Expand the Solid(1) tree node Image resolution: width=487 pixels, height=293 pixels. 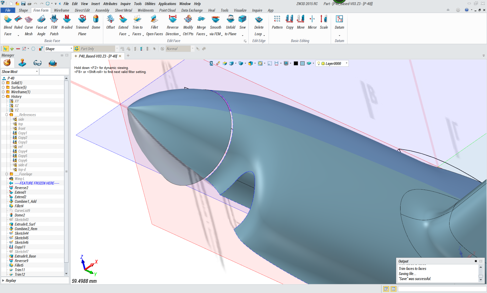3,83
